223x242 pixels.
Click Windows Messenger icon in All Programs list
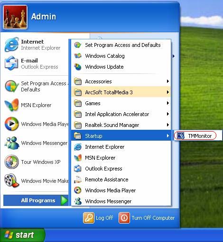click(x=78, y=201)
